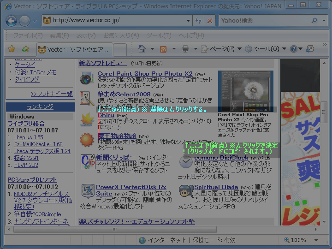The width and height of the screenshot is (332, 249).
Task: Open the ページ(P) toolbar menu
Action: point(221,49)
